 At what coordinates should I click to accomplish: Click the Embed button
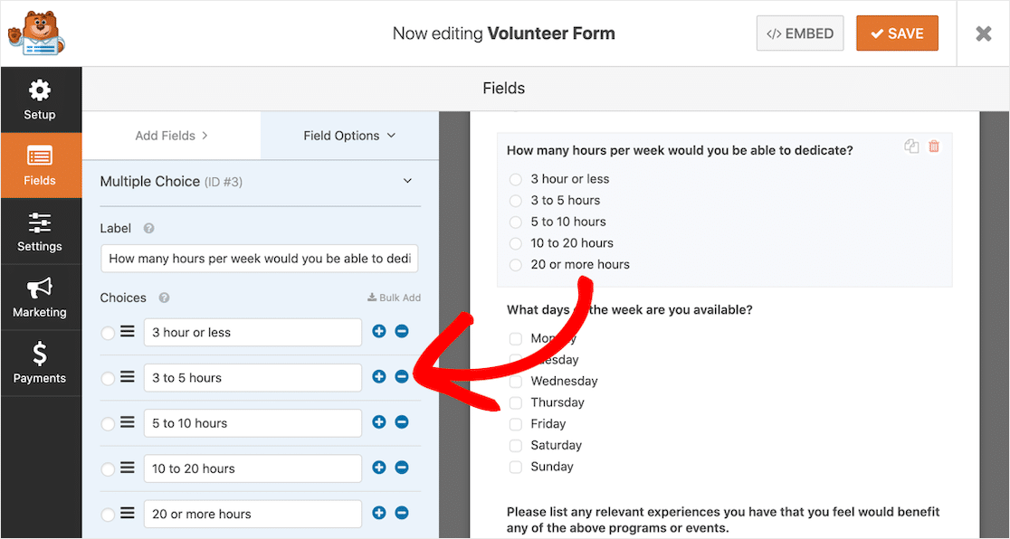pyautogui.click(x=800, y=33)
